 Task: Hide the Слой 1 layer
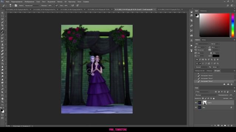coord(196,103)
